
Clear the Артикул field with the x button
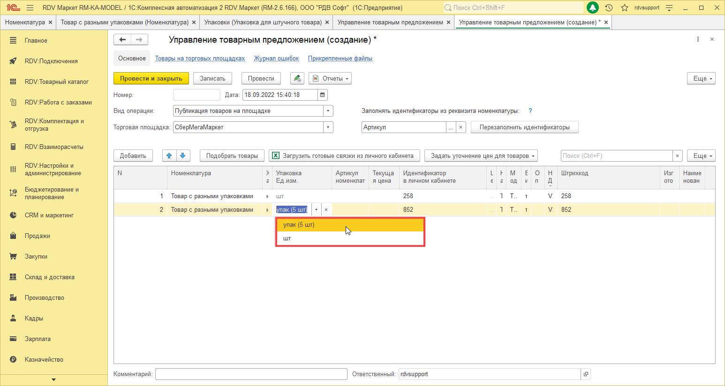[x=461, y=127]
